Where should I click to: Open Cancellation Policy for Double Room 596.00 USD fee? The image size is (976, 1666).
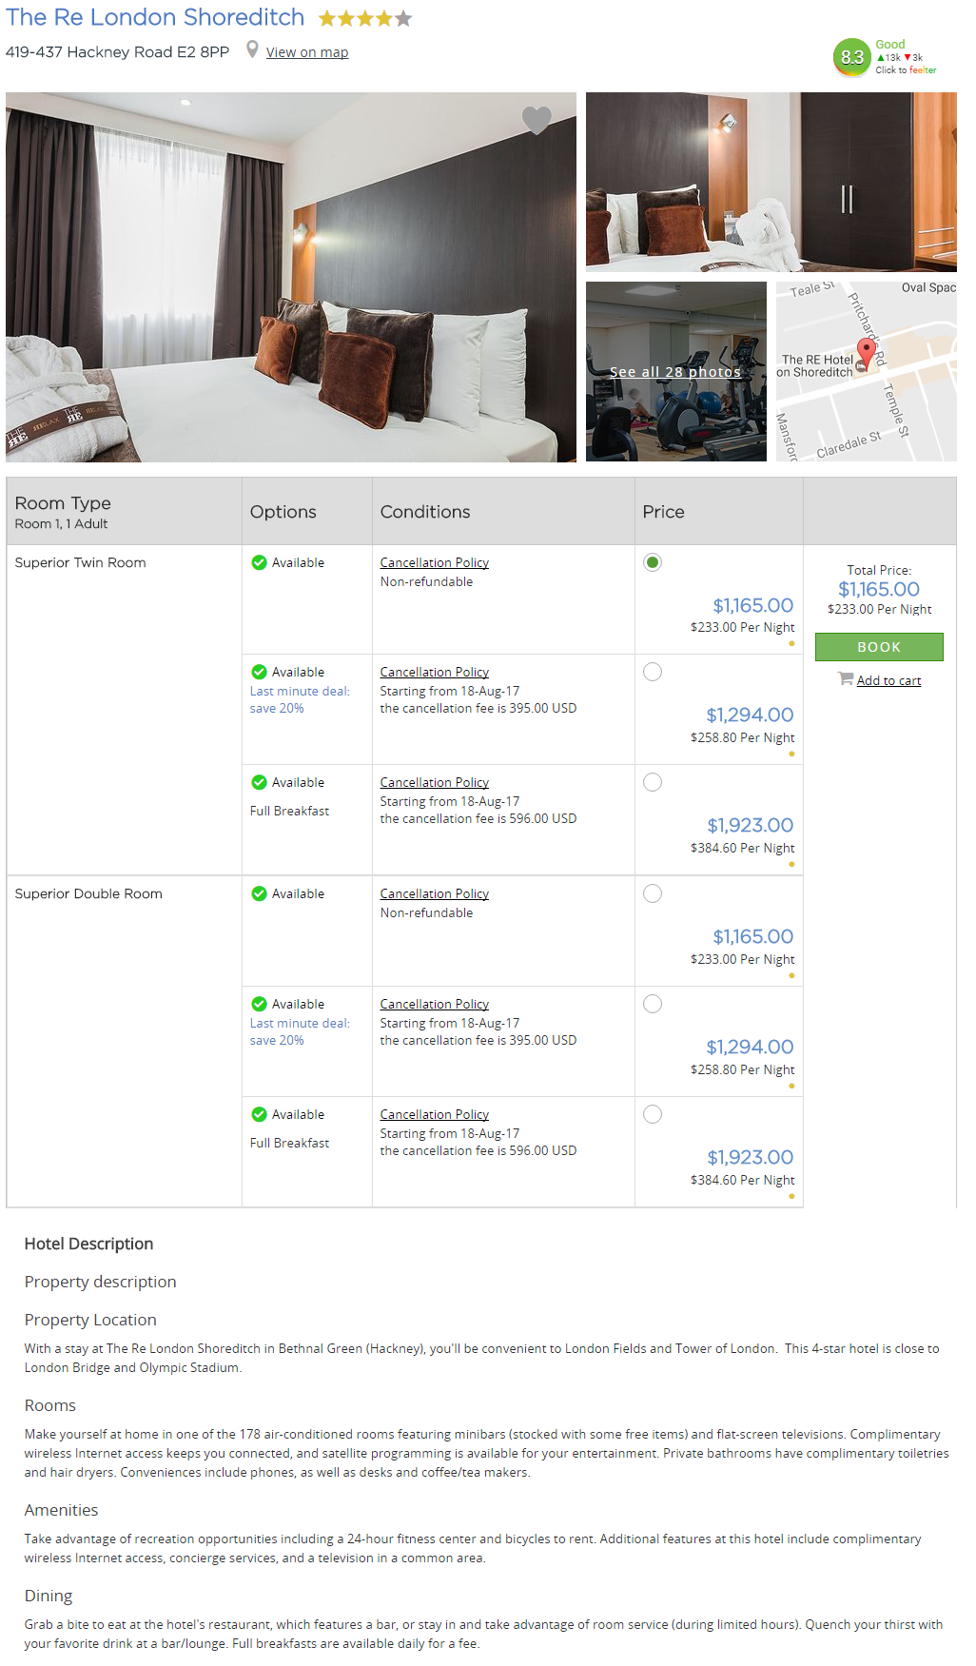tap(435, 1114)
